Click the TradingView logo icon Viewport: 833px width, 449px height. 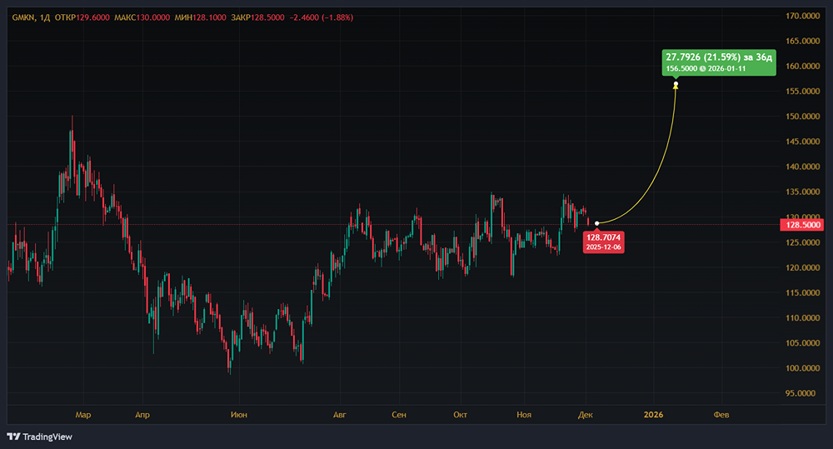tap(13, 437)
